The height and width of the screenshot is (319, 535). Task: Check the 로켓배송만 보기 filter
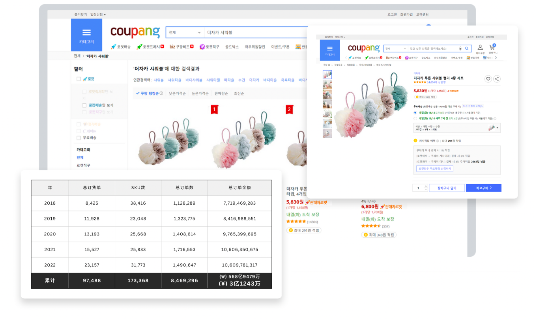point(84,105)
